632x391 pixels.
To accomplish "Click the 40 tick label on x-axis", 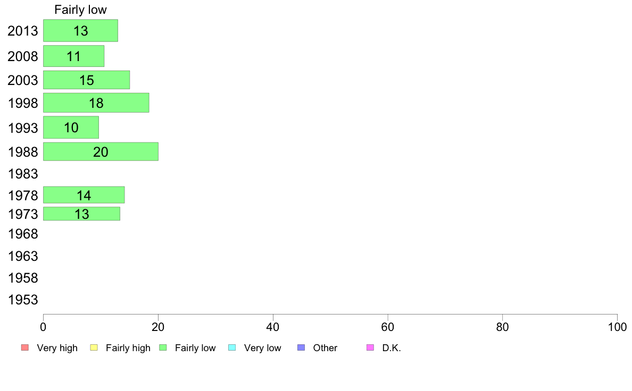I will (x=273, y=327).
